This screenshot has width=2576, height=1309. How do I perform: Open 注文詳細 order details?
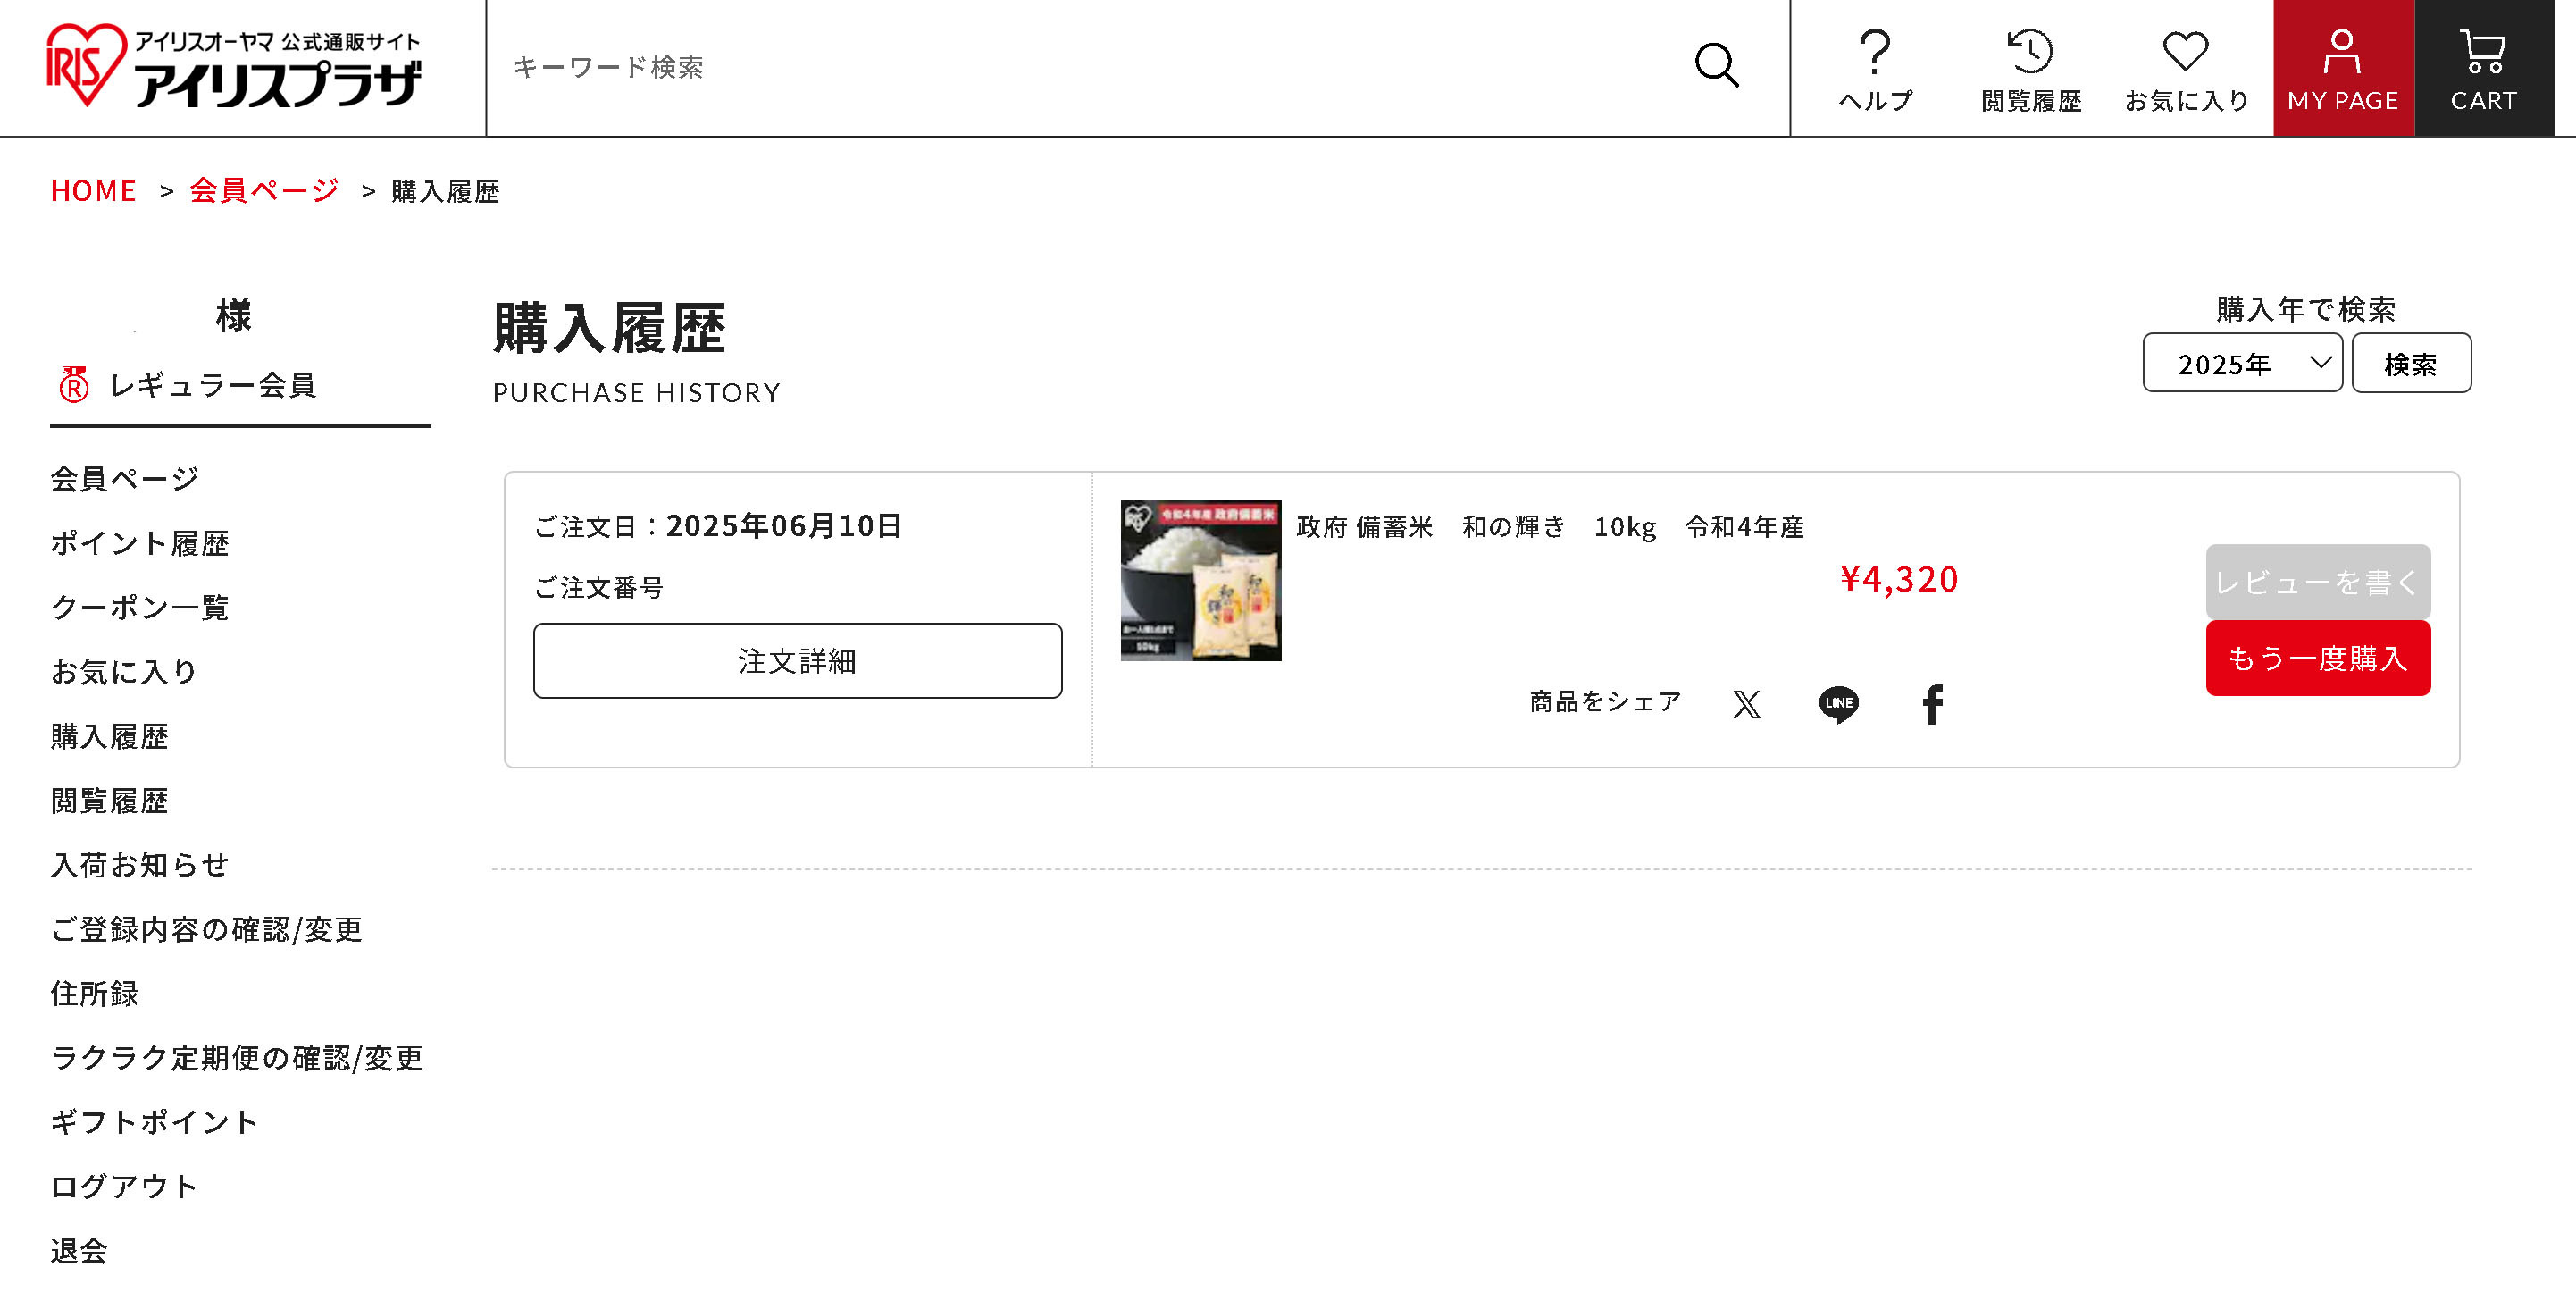797,660
